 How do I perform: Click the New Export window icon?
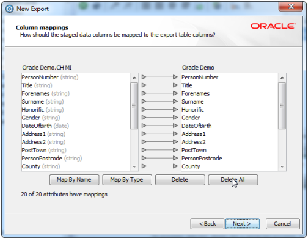pyautogui.click(x=9, y=9)
